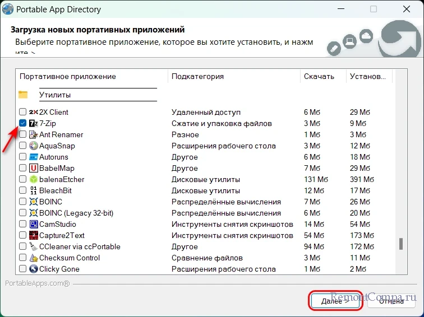Sort by Подкатегория column header
This screenshot has width=424, height=317.
click(x=197, y=76)
